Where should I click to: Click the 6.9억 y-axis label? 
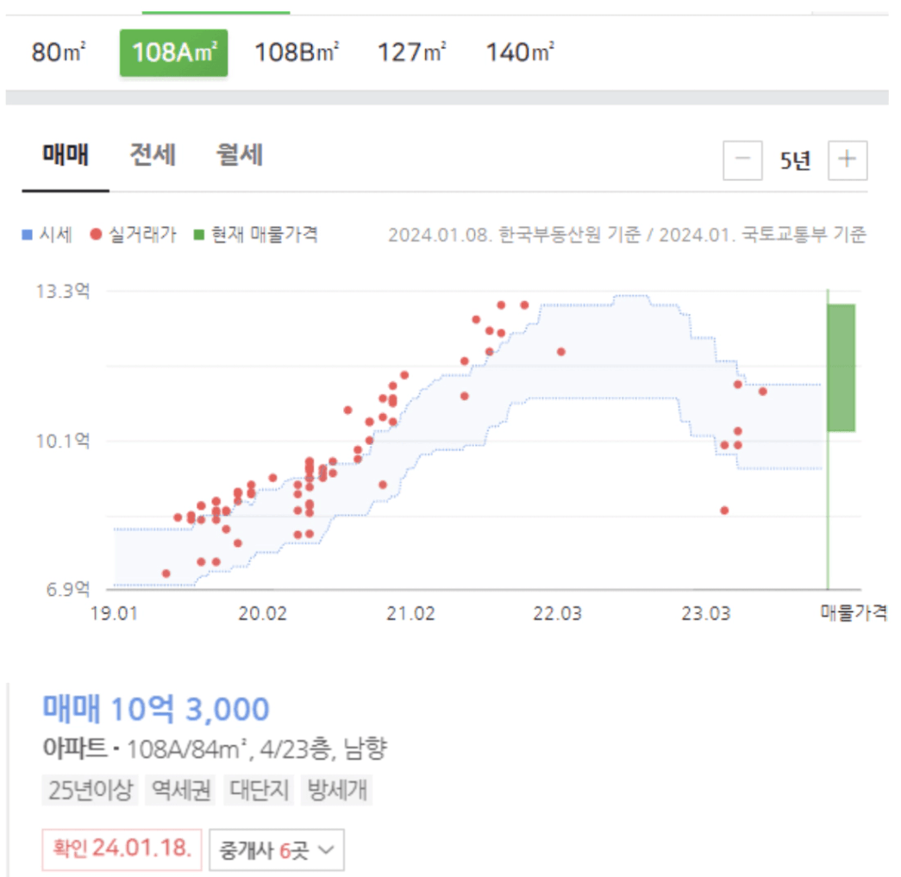(68, 589)
